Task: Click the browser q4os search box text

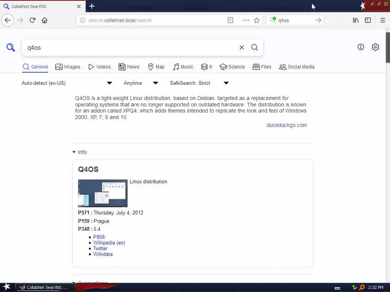Action: 283,21
